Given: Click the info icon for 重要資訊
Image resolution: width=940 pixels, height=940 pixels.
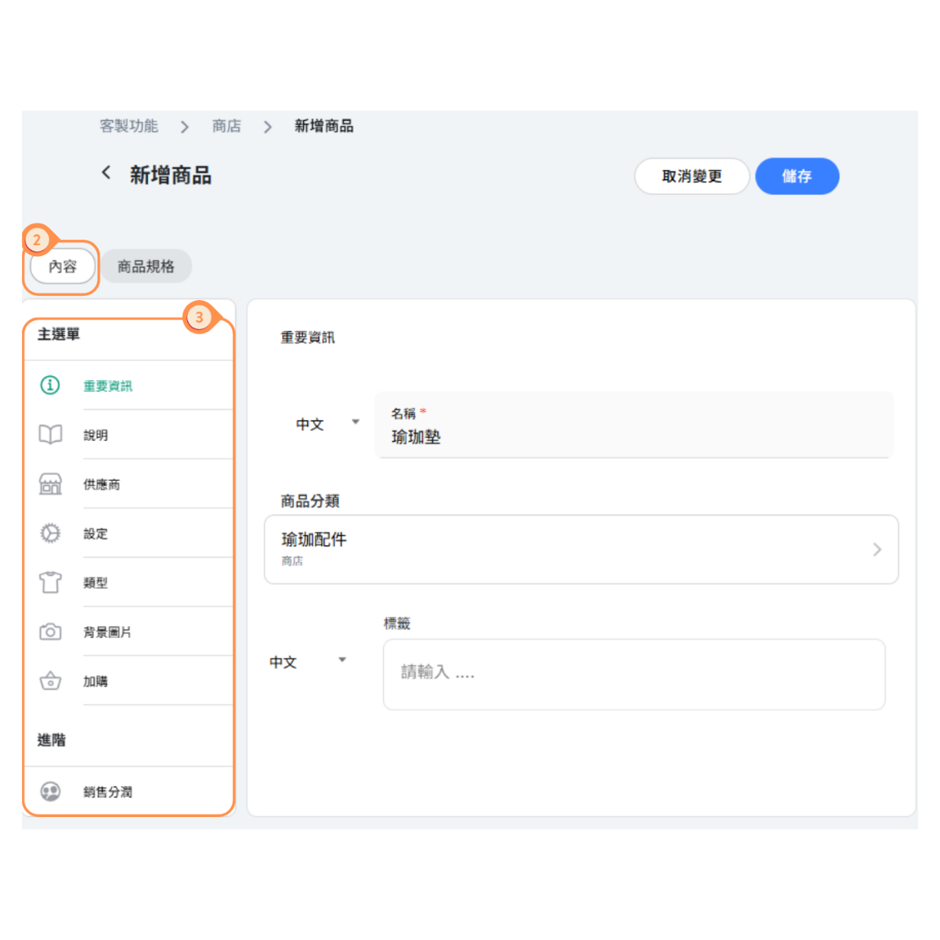Looking at the screenshot, I should 50,385.
